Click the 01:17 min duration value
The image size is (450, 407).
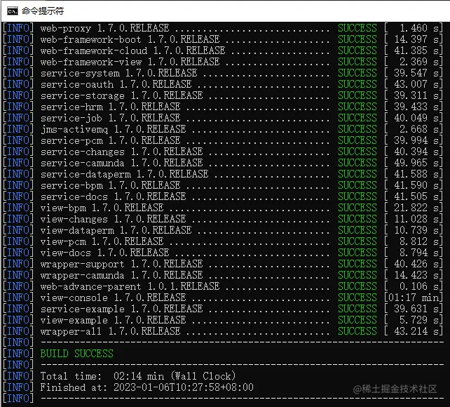414,298
